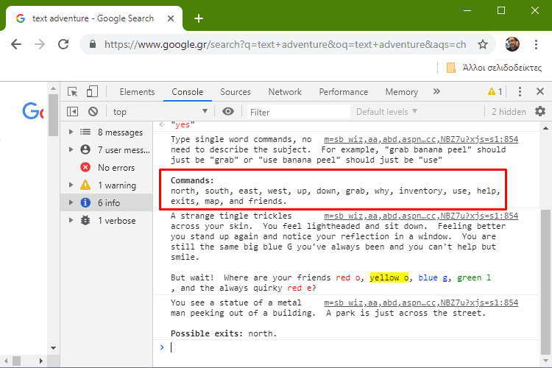Go forward to next page
Image resolution: width=552 pixels, height=368 pixels.
point(40,44)
